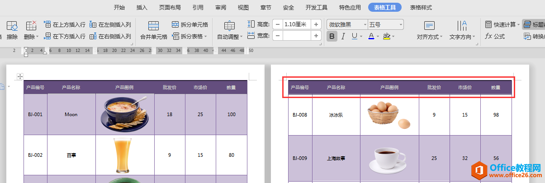
Task: Click the empty width (宽度) field
Action: coord(297,36)
